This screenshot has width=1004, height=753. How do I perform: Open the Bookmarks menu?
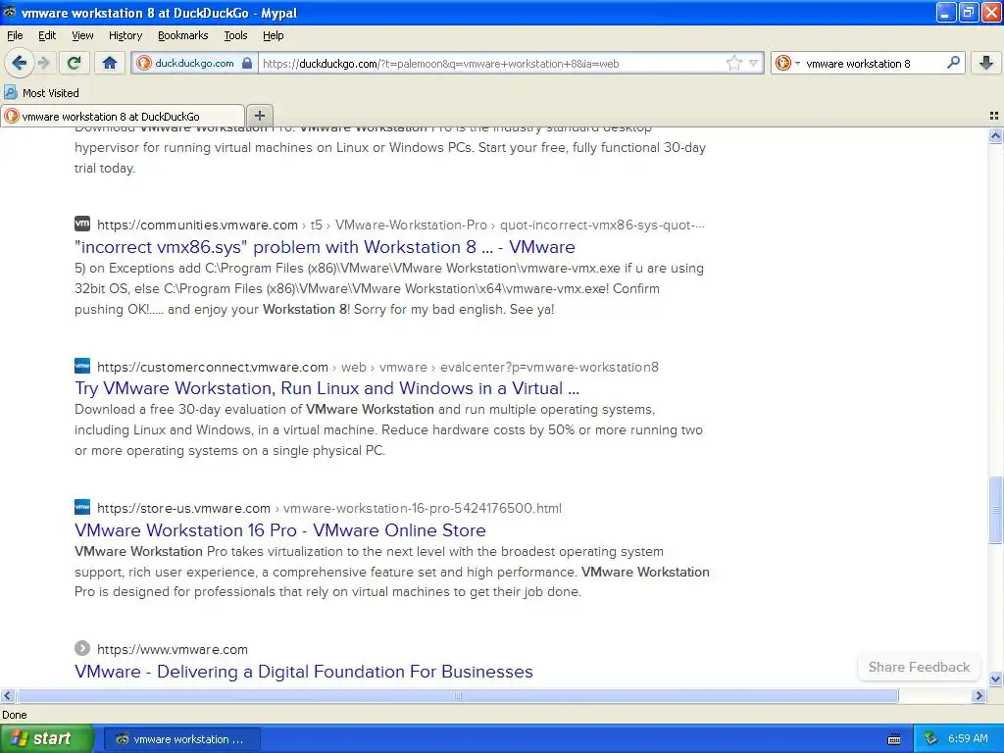pos(182,35)
